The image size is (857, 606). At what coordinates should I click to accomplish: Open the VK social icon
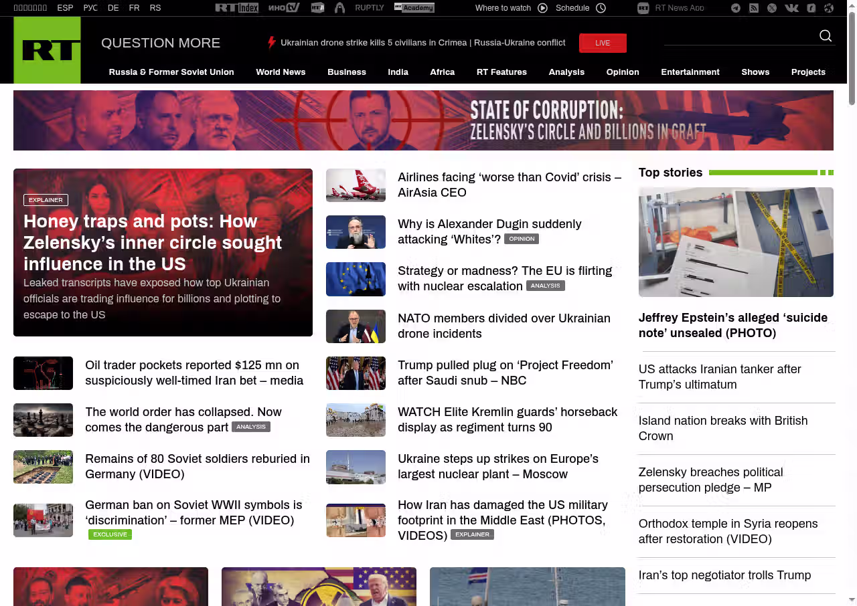(791, 8)
